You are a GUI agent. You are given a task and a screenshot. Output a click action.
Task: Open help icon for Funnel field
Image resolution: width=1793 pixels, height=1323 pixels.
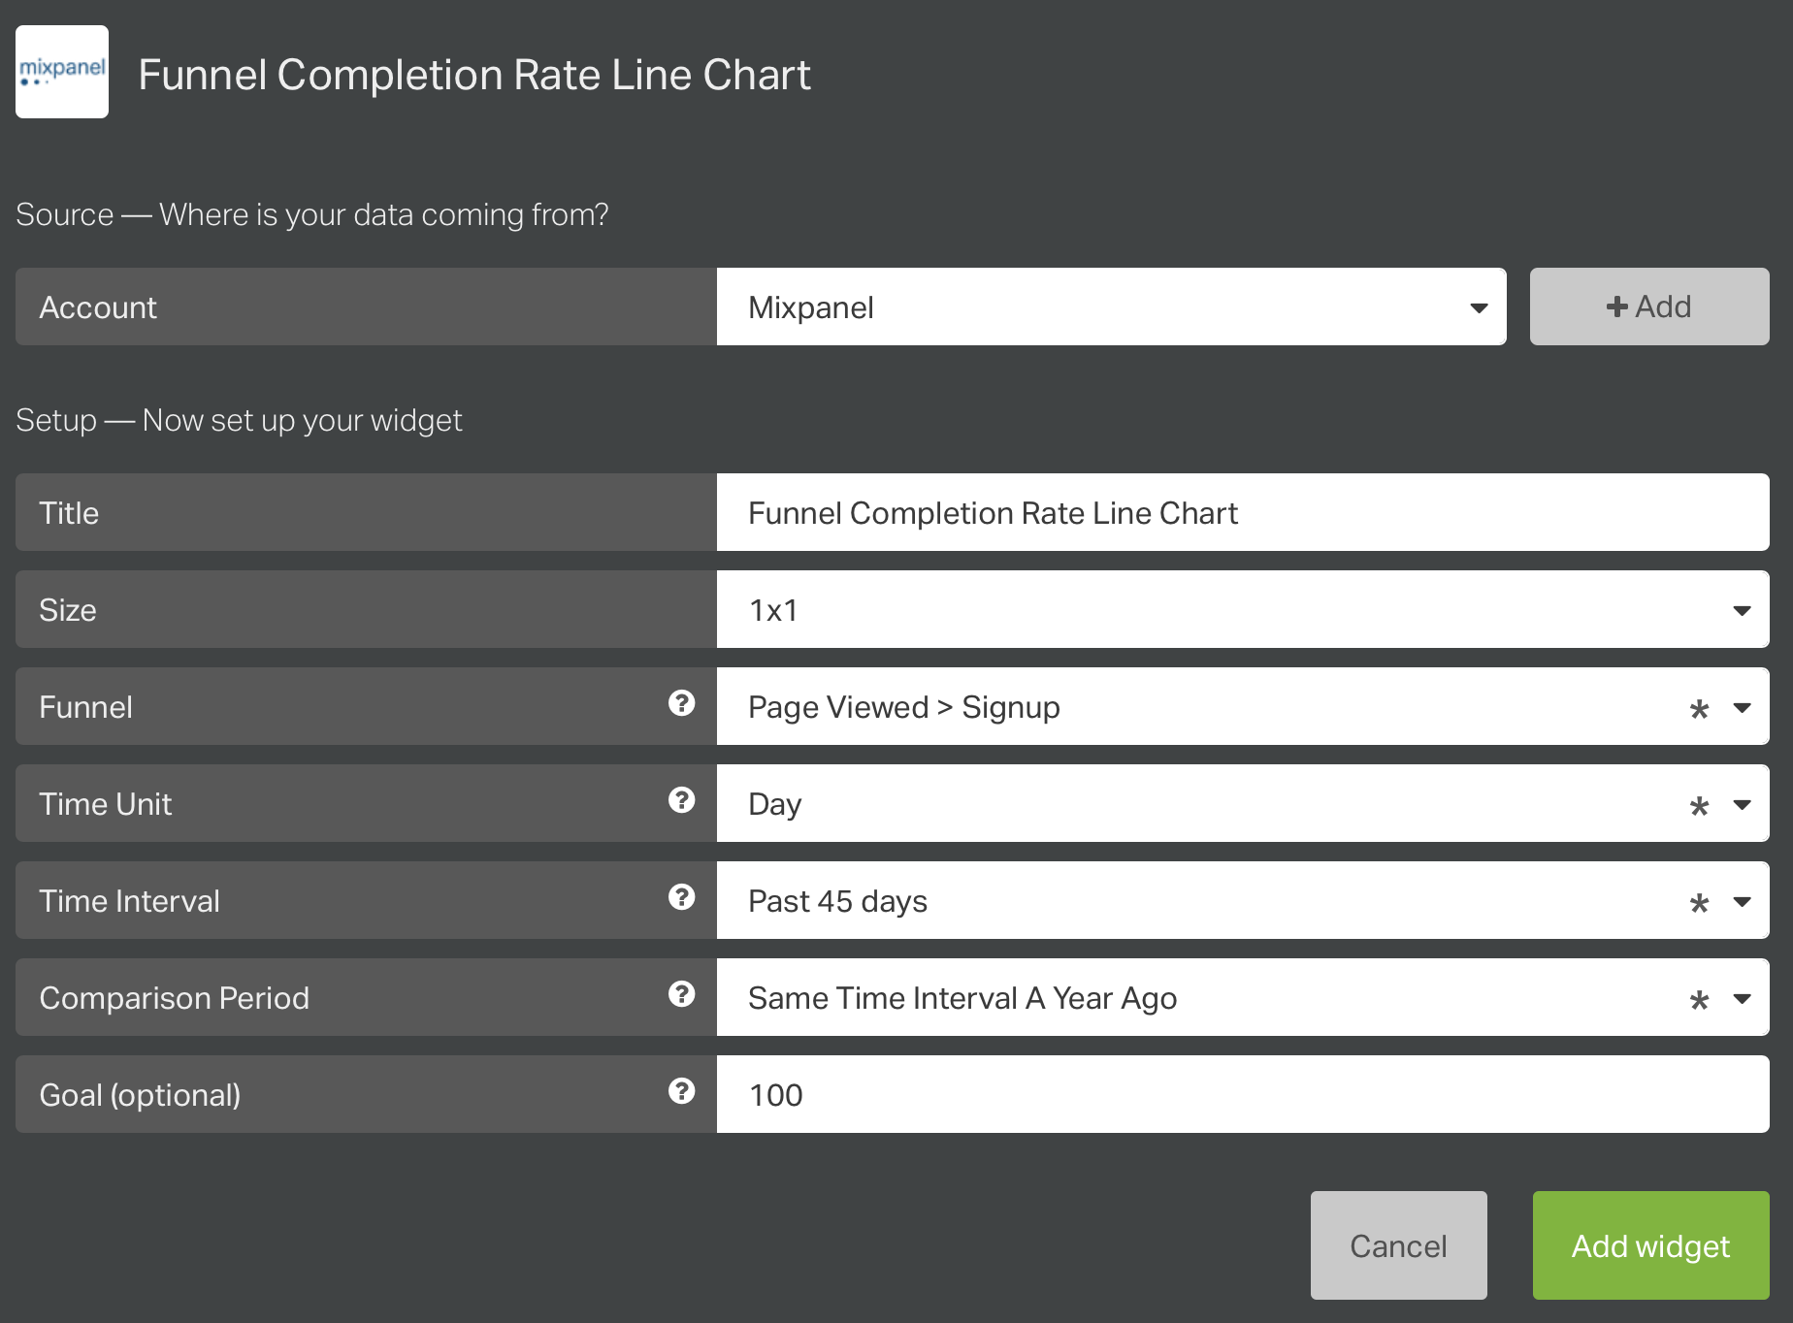[x=682, y=703]
